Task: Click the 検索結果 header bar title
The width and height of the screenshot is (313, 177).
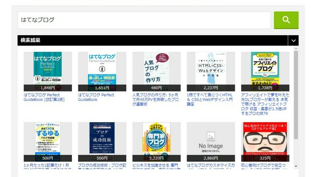Action: (x=30, y=40)
